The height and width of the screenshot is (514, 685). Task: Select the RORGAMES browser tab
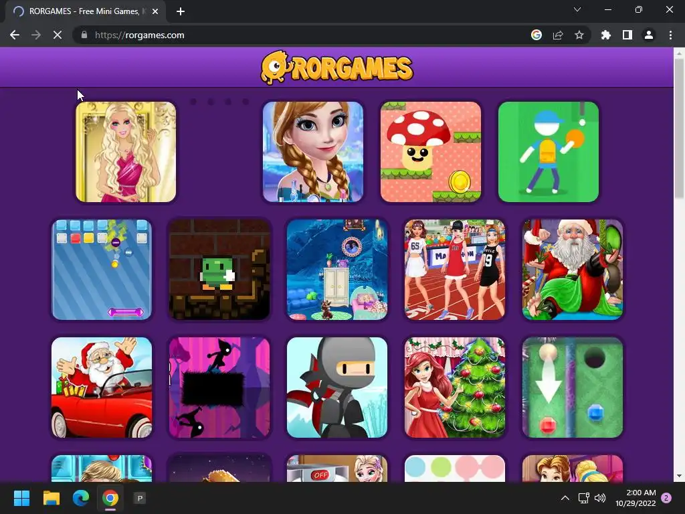point(85,11)
